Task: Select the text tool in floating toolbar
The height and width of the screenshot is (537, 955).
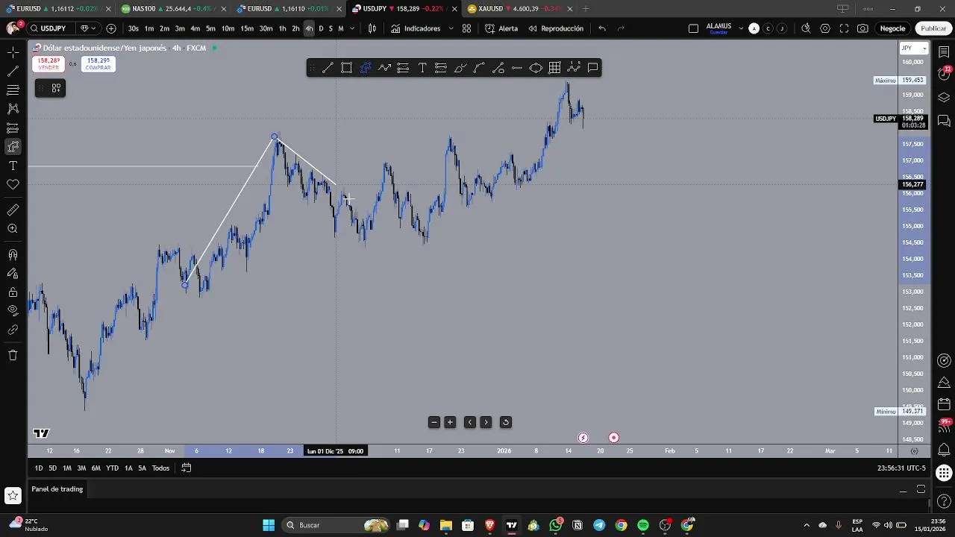Action: (422, 68)
